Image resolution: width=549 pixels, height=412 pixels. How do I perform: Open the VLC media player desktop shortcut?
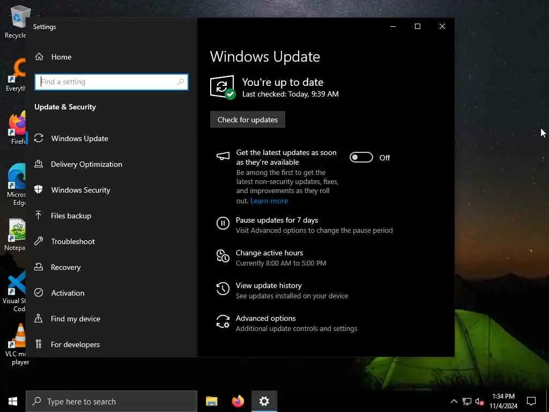[x=16, y=344]
